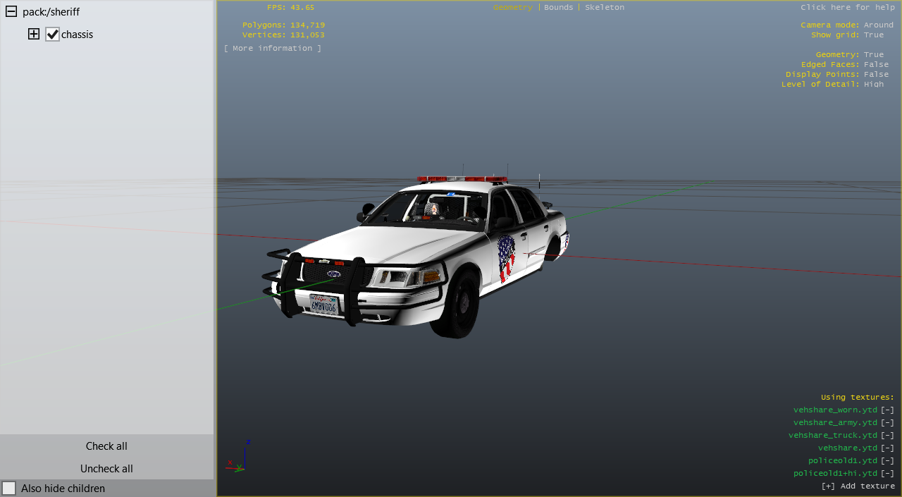Toggle the Show grid True value

[873, 35]
